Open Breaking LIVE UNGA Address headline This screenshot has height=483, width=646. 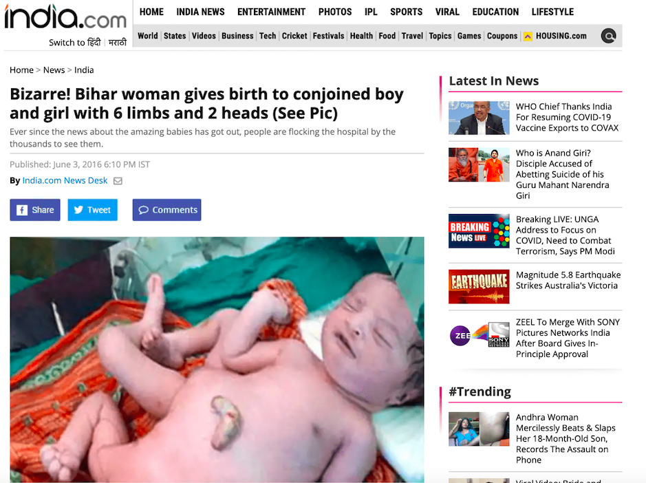566,235
